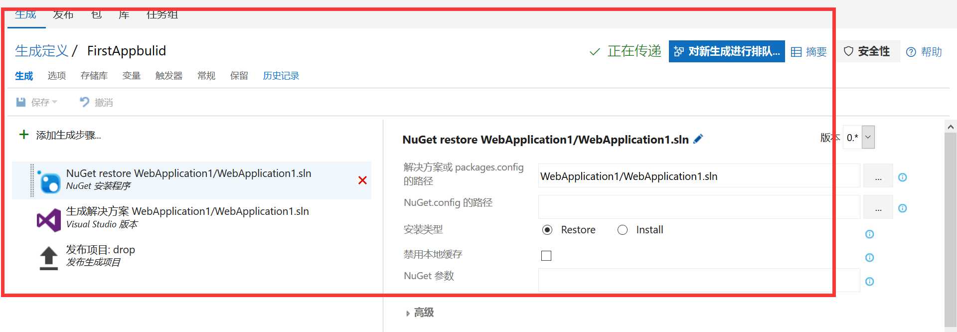The height and width of the screenshot is (332, 957).
Task: Browse for NuGet.config path with ellipsis button
Action: [878, 207]
